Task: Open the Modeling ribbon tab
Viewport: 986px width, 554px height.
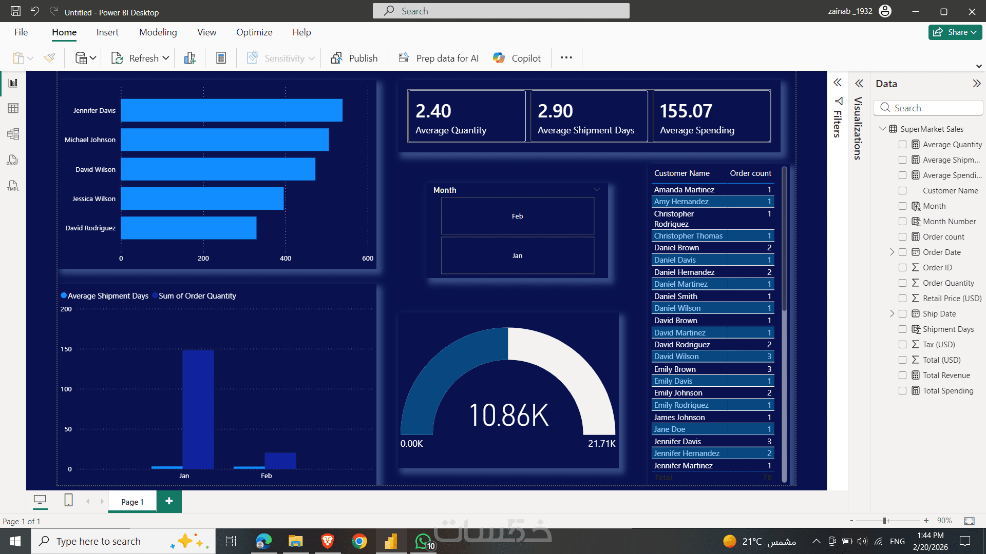Action: coord(158,32)
